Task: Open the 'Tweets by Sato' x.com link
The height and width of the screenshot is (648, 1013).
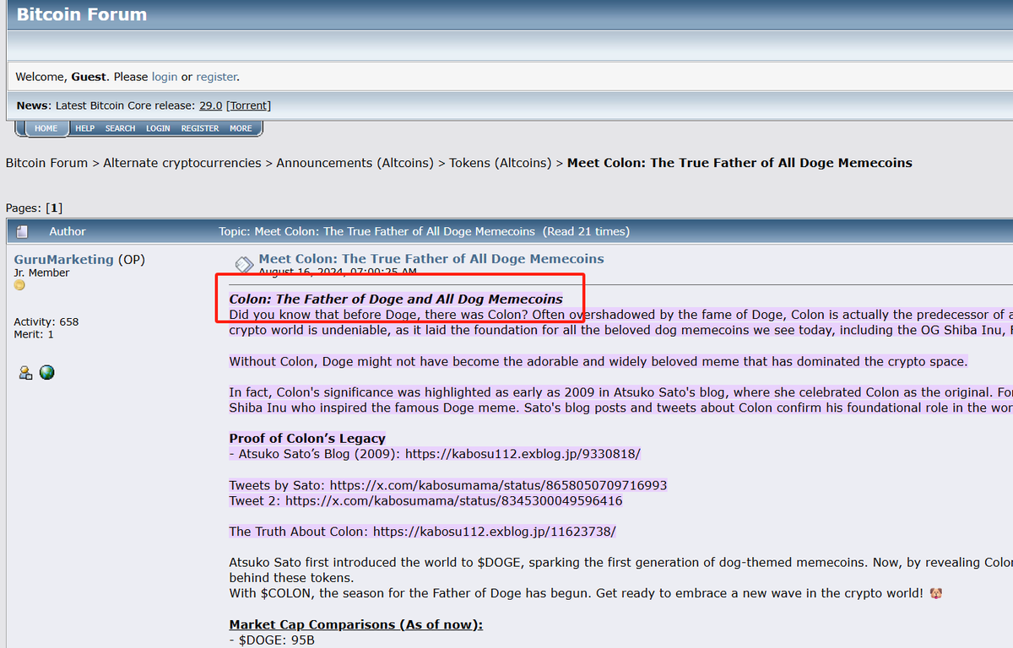Action: [x=498, y=485]
